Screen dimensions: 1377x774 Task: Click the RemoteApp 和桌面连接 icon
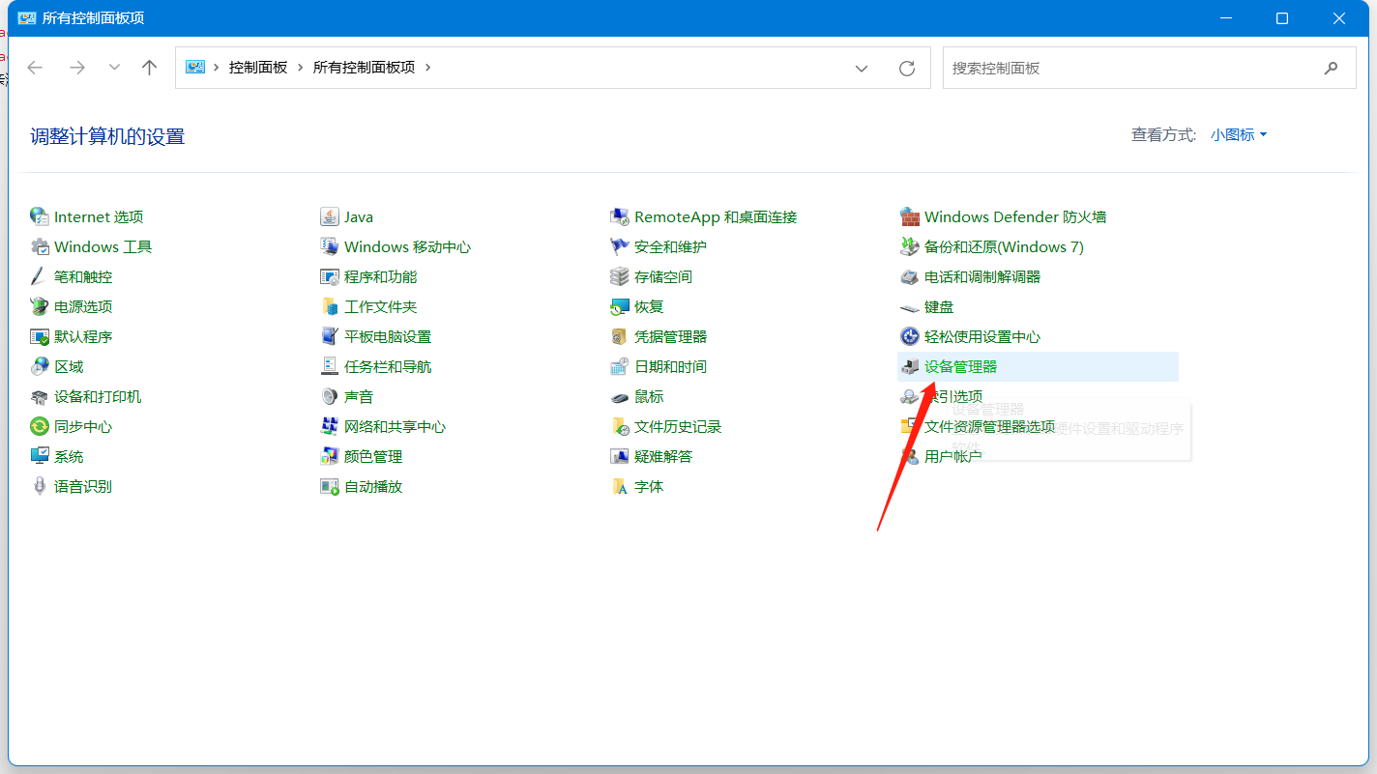click(619, 216)
